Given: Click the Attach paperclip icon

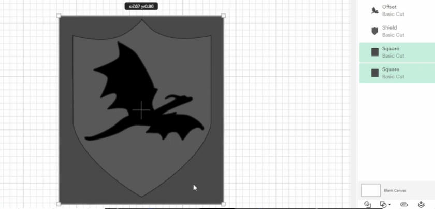Looking at the screenshot, I should pos(404,205).
